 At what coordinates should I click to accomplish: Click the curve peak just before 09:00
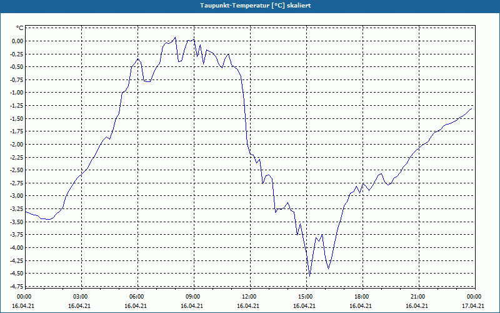click(x=175, y=38)
